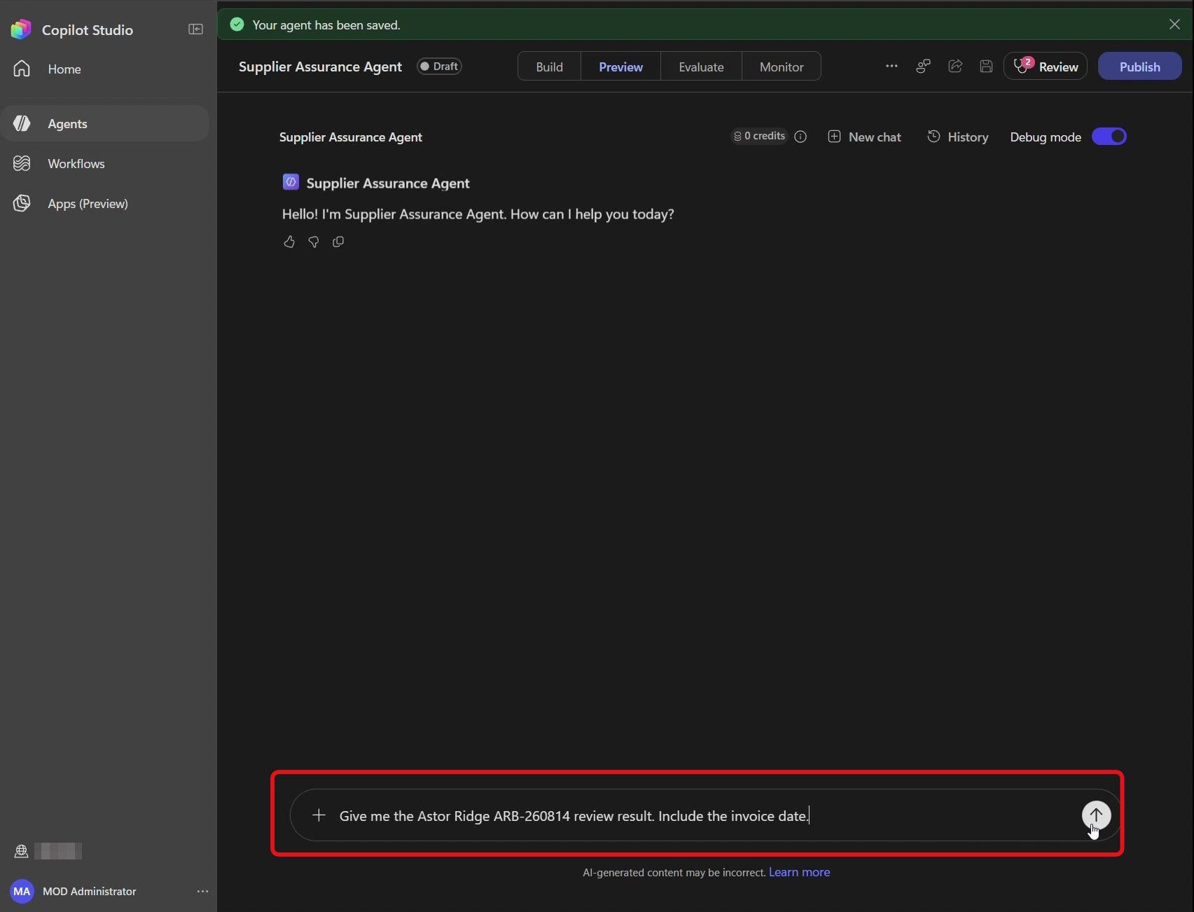Image resolution: width=1194 pixels, height=912 pixels.
Task: Open Apps (Preview) in the sidebar
Action: pyautogui.click(x=105, y=203)
